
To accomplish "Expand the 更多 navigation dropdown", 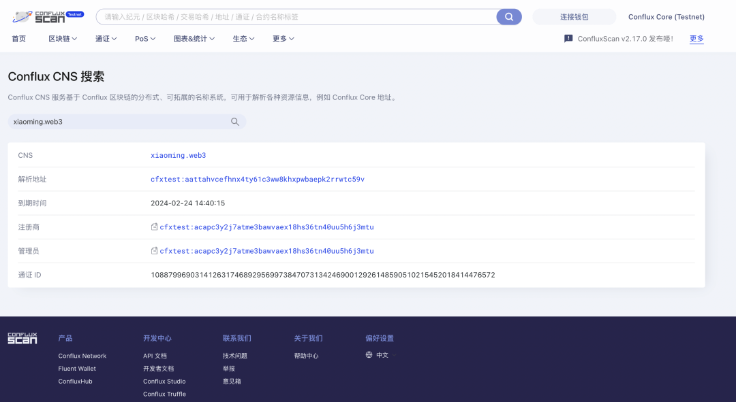I will [283, 39].
